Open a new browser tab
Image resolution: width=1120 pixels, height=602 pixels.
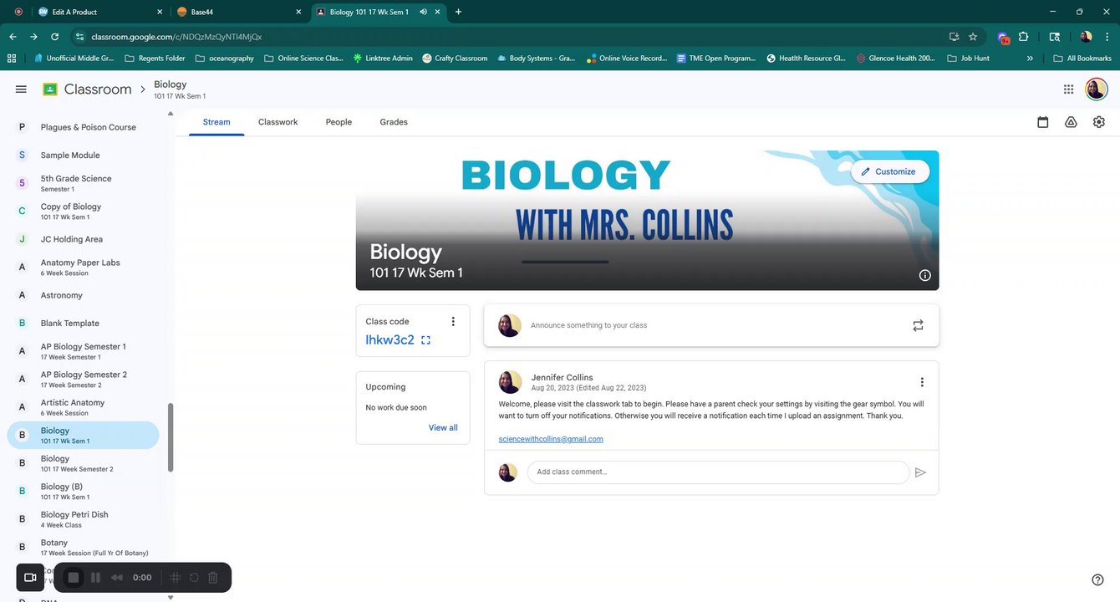458,12
